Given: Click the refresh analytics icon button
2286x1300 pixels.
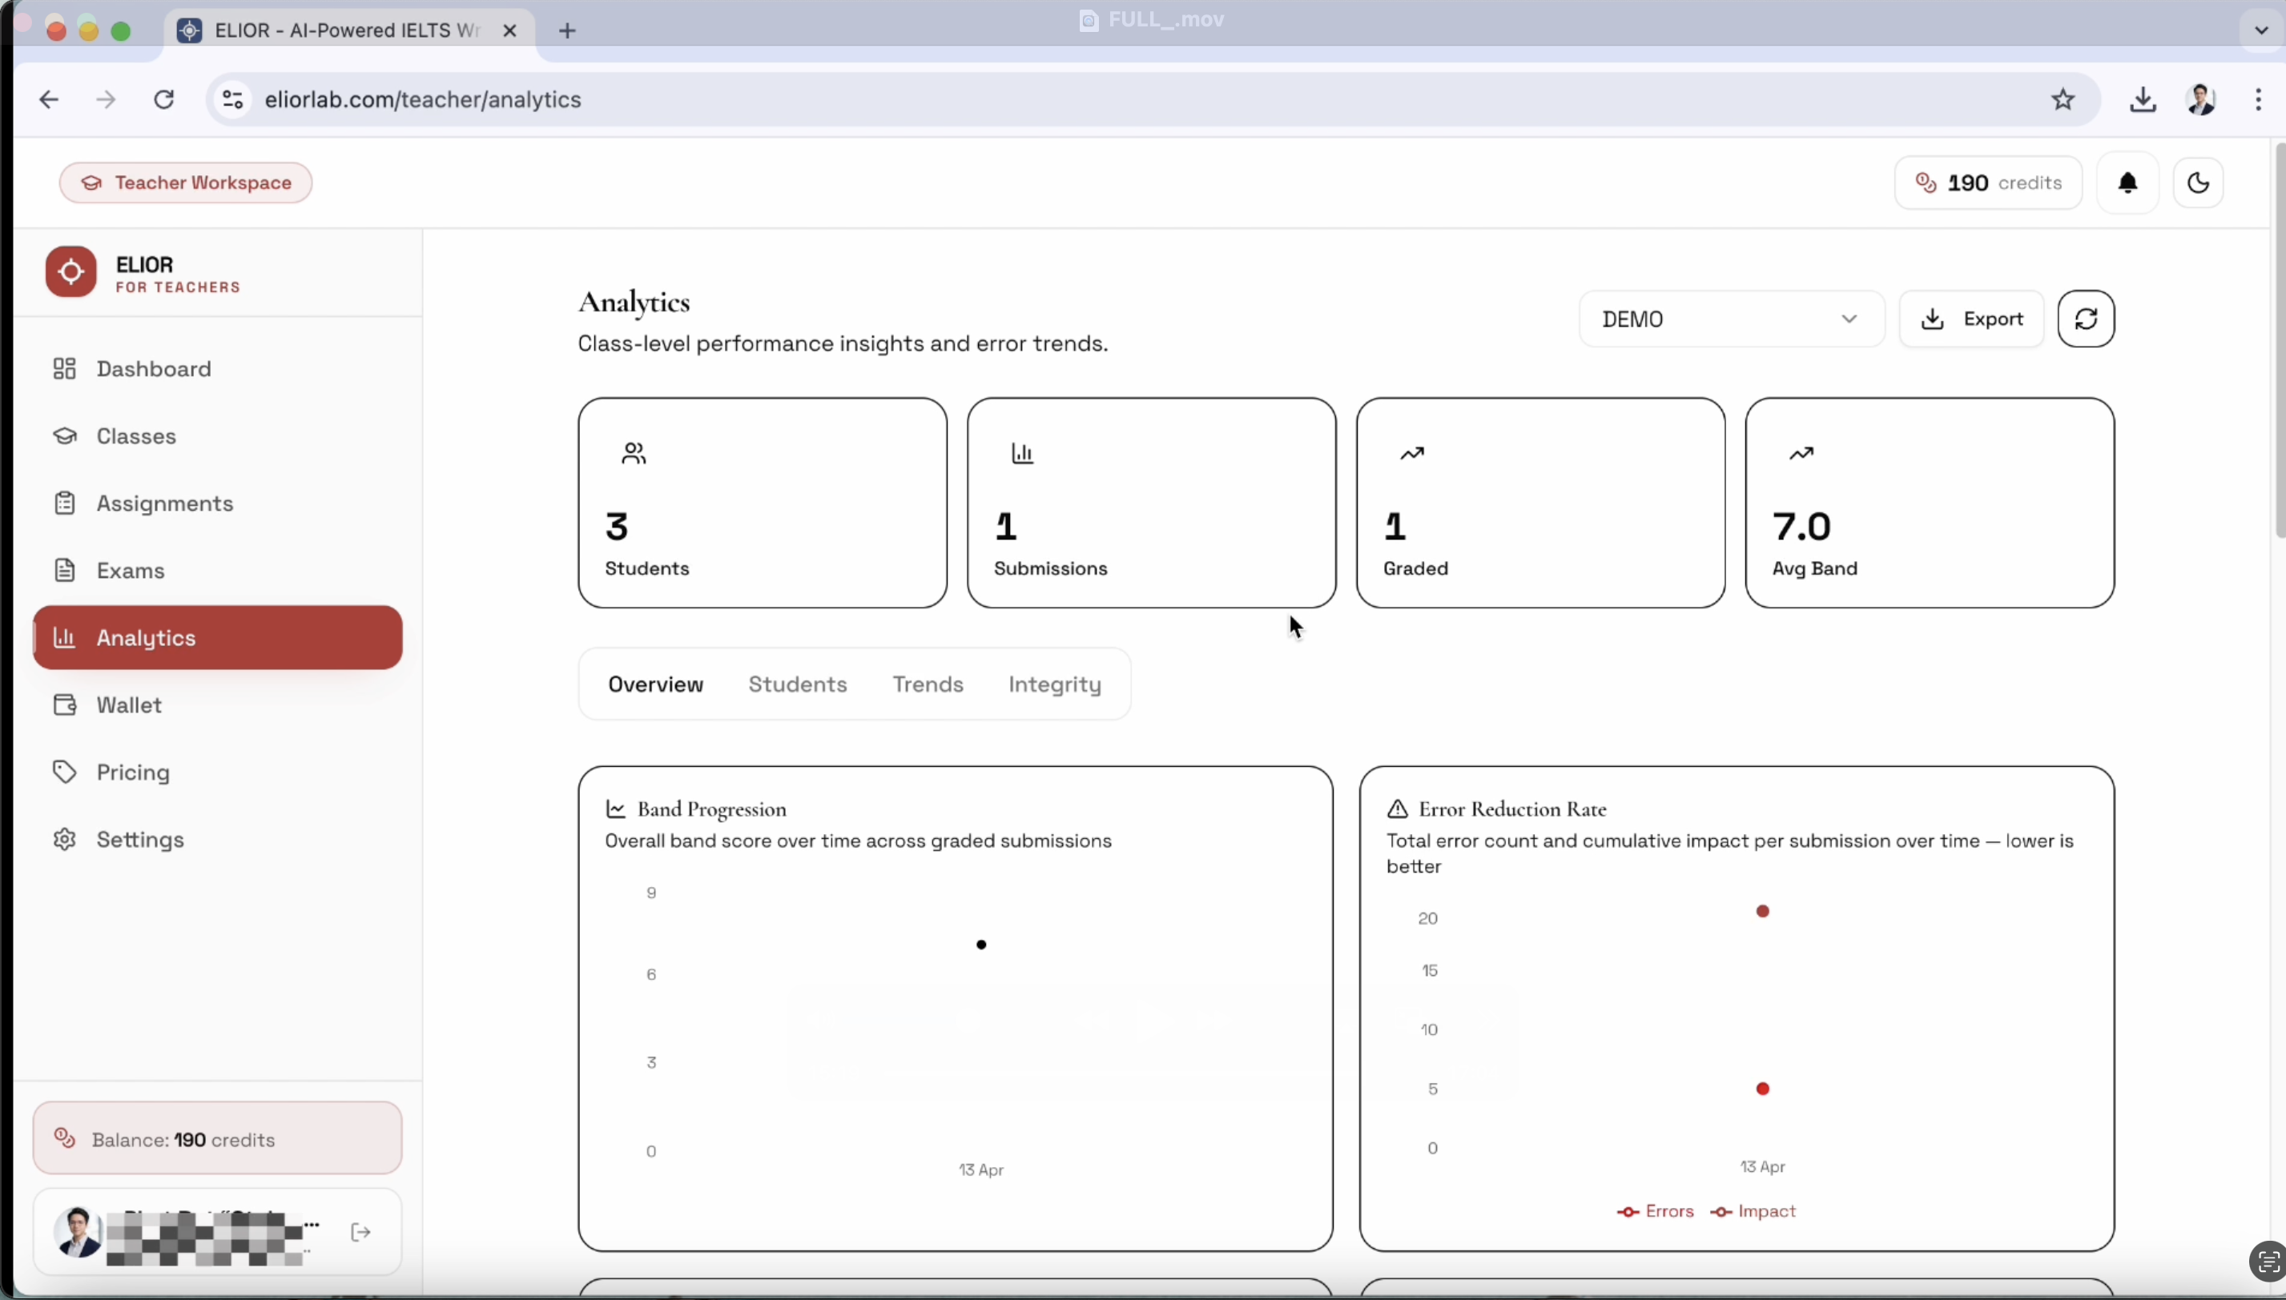Looking at the screenshot, I should 2085,319.
